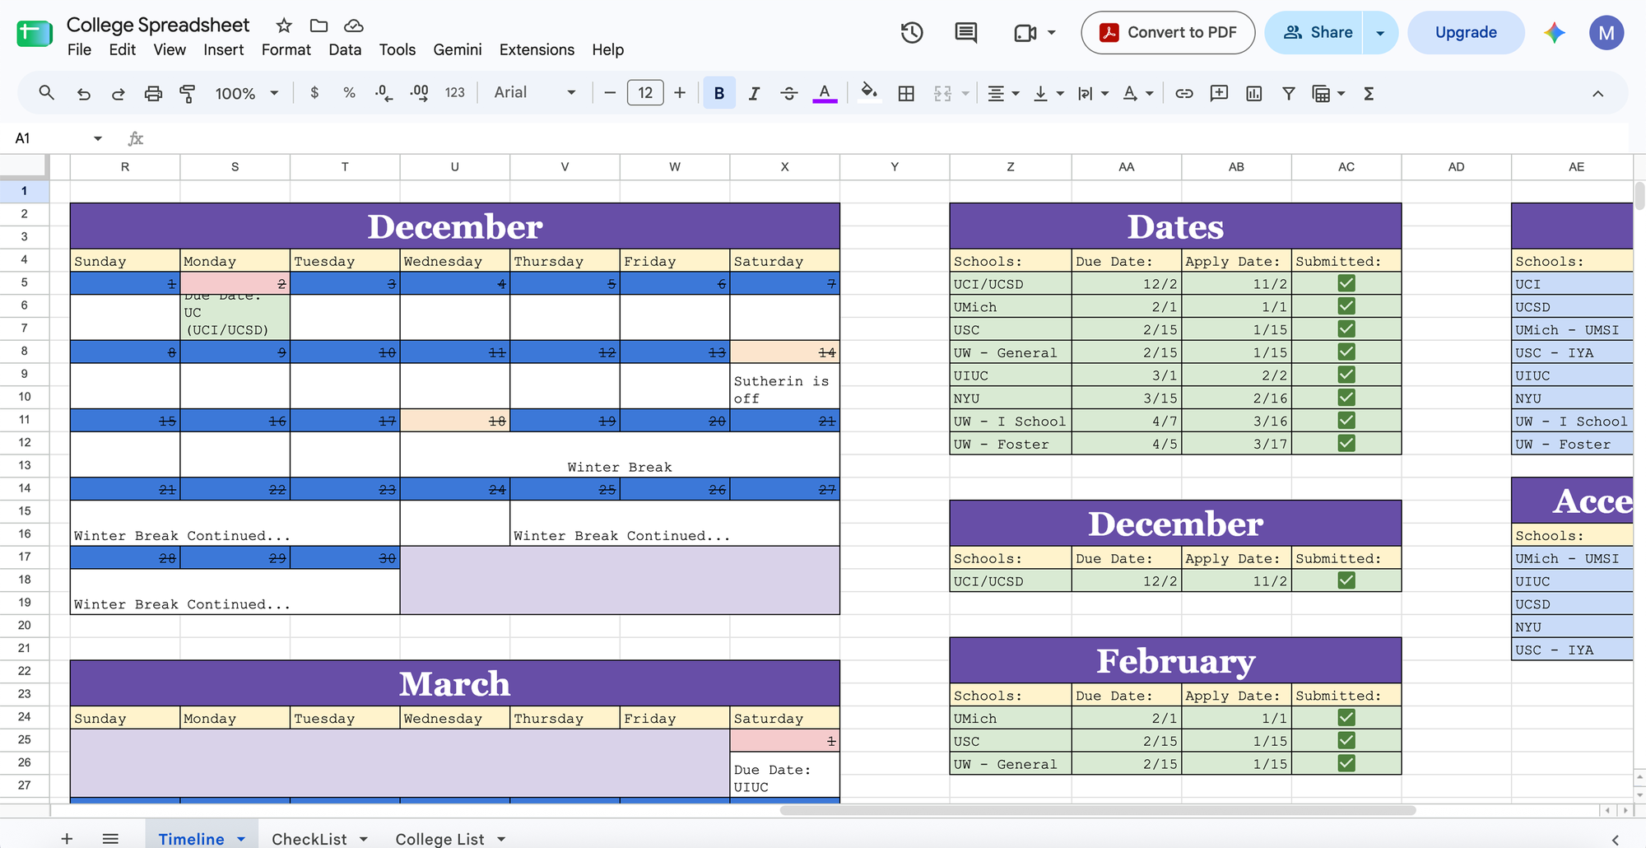Switch to the College List sheet tab

[x=439, y=839]
